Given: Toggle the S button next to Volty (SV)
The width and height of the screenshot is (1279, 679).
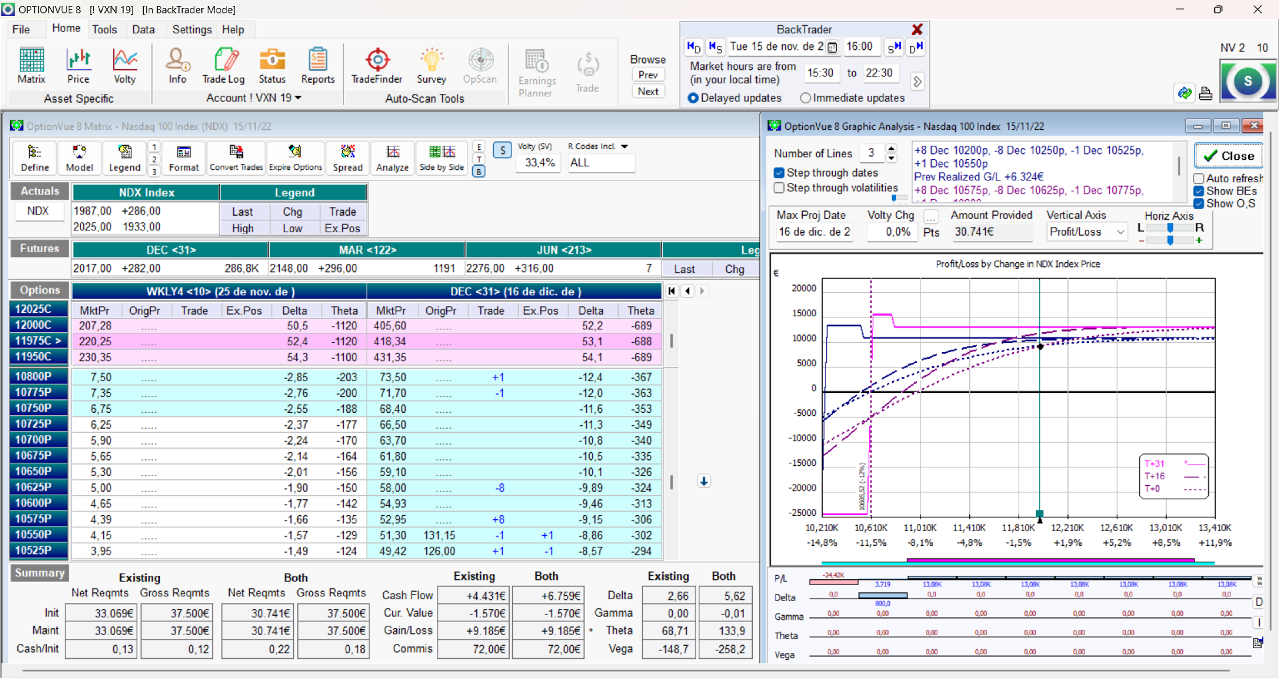Looking at the screenshot, I should point(503,151).
